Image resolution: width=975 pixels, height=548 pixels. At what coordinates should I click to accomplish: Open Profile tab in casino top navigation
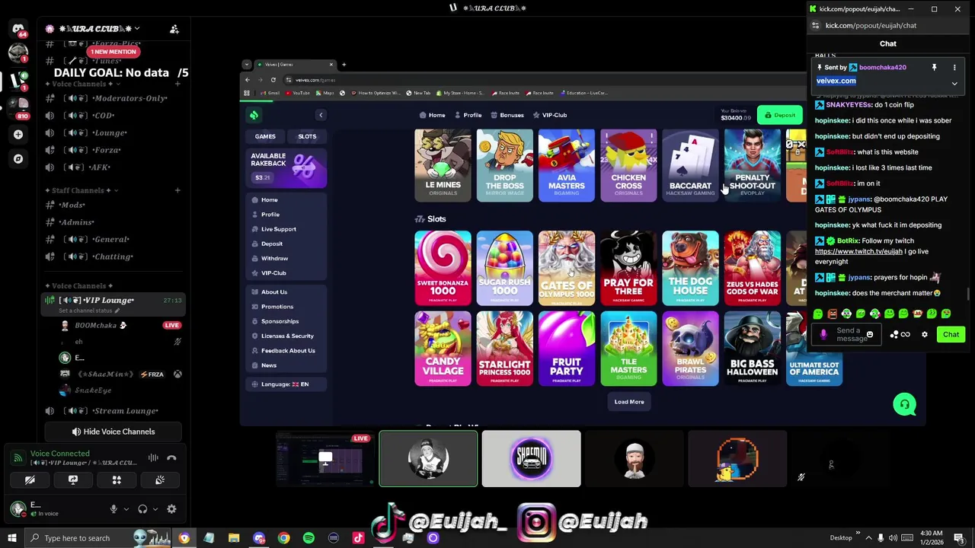point(468,115)
